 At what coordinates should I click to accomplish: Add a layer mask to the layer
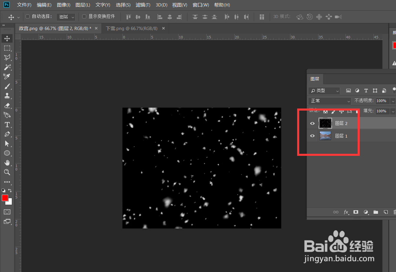click(356, 212)
